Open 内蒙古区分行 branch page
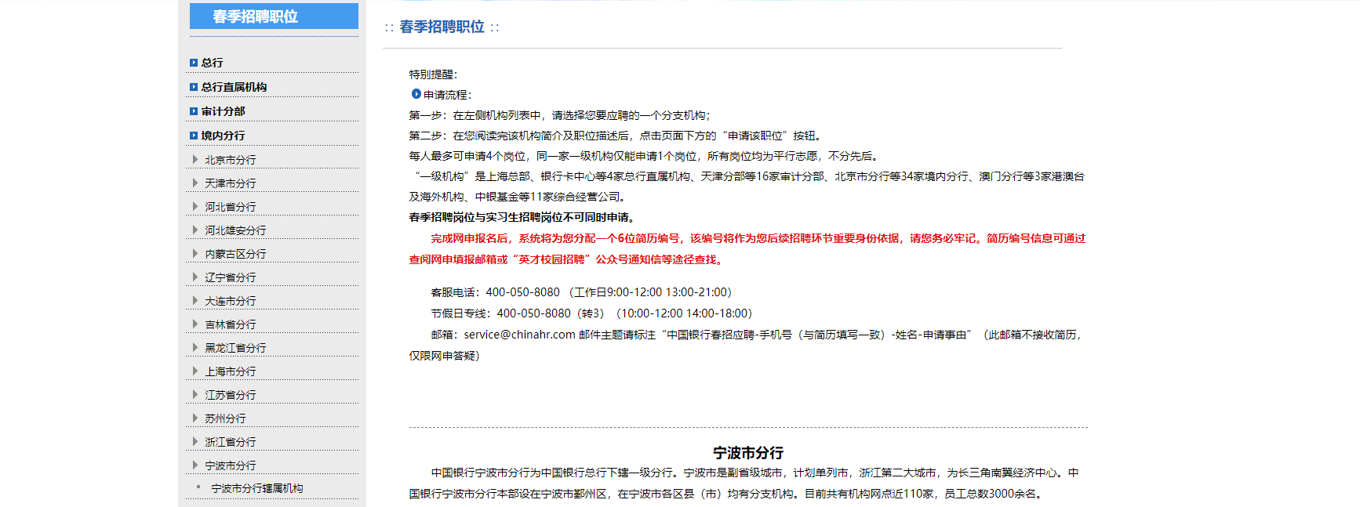 235,254
